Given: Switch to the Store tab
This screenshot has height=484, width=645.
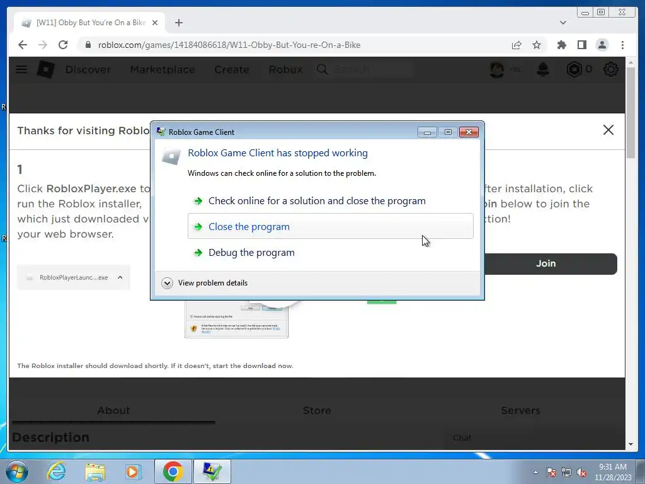Looking at the screenshot, I should click(317, 410).
